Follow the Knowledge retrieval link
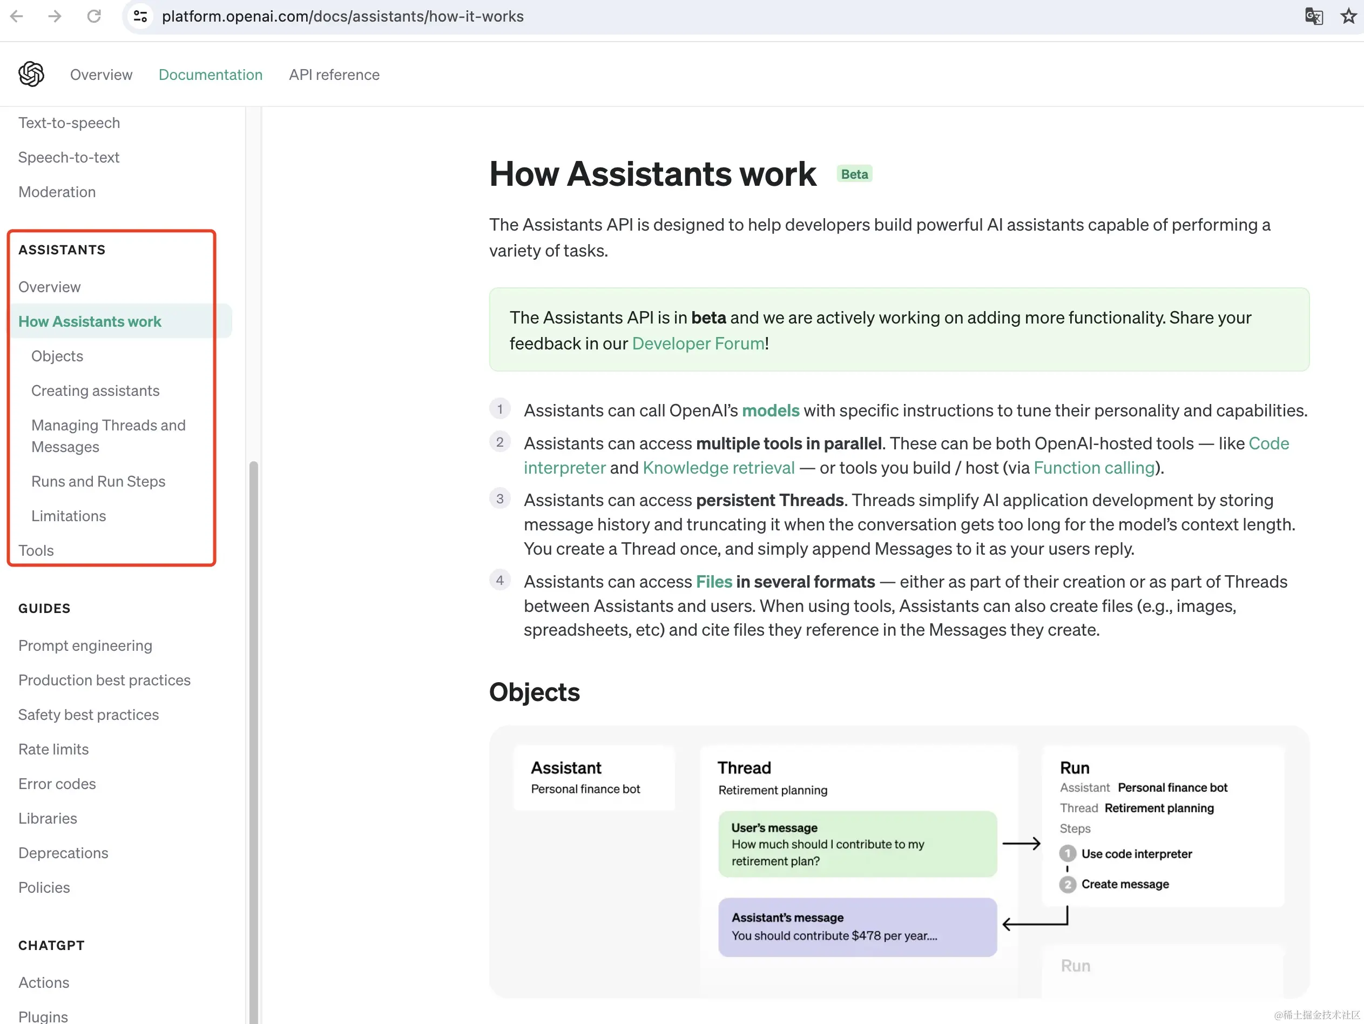The width and height of the screenshot is (1364, 1024). 718,468
